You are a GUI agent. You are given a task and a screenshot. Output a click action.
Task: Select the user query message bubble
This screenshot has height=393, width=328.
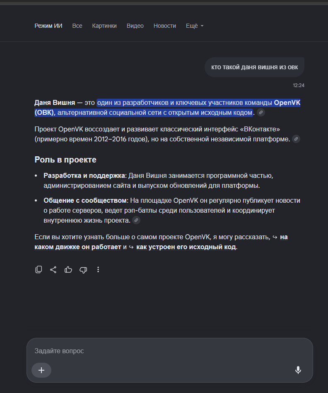(254, 67)
